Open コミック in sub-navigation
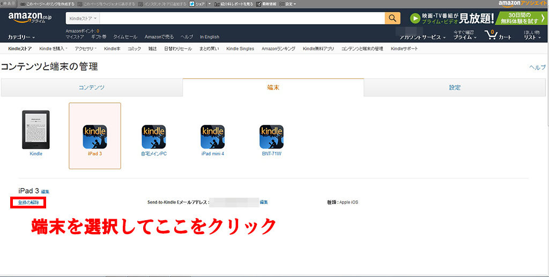 135,49
